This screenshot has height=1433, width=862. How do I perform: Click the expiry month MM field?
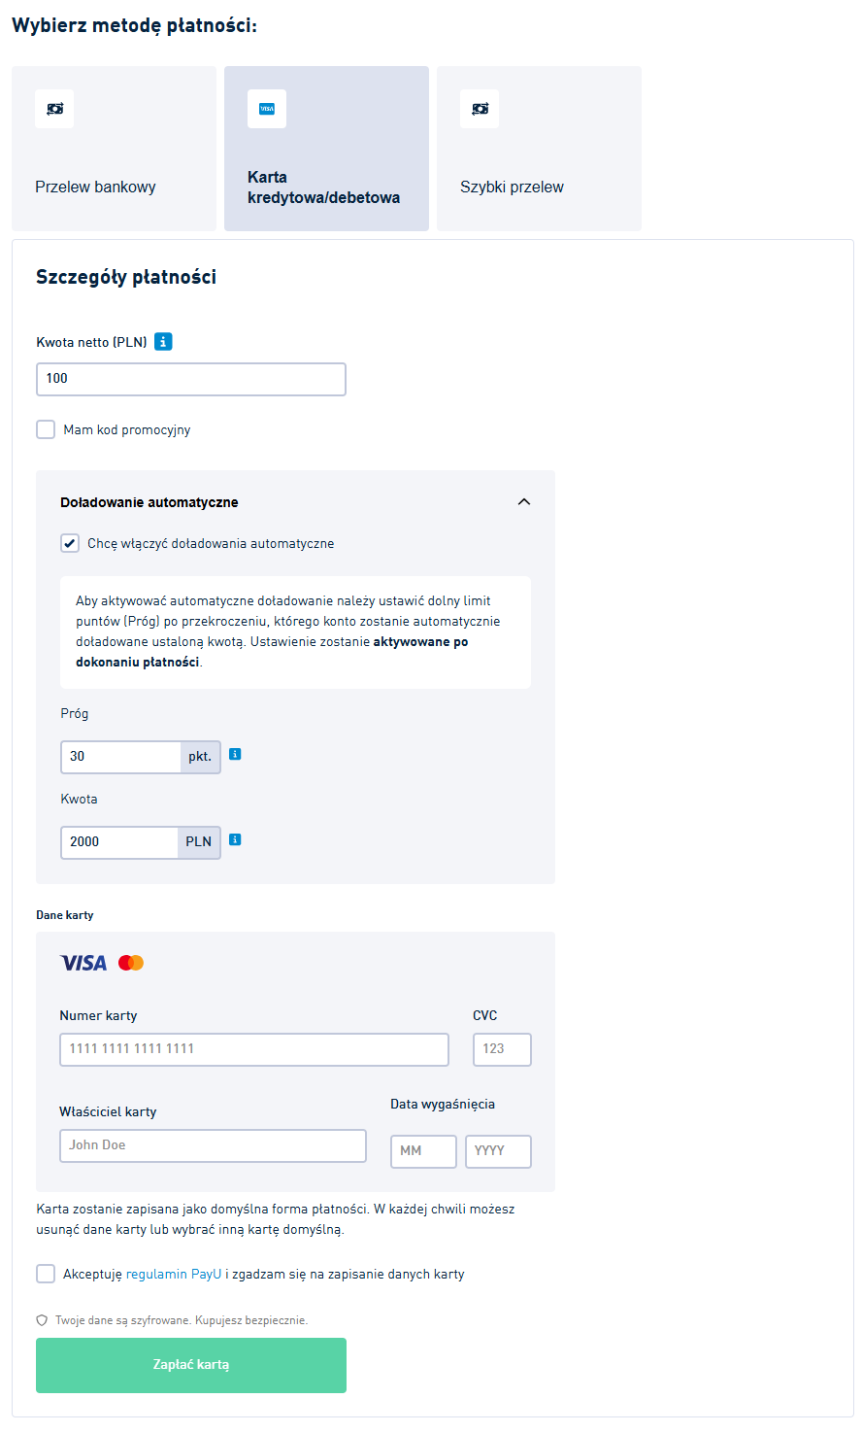[x=423, y=1151]
